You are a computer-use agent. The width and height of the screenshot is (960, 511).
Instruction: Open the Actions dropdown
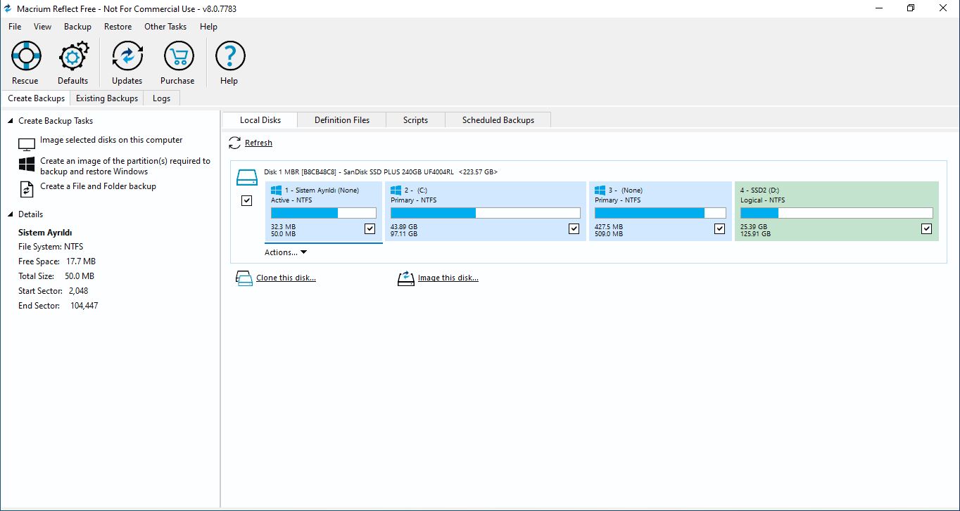pos(286,252)
